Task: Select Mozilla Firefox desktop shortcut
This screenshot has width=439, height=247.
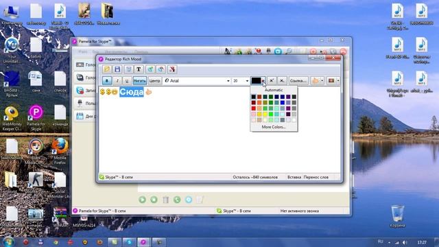Action: click(60, 151)
